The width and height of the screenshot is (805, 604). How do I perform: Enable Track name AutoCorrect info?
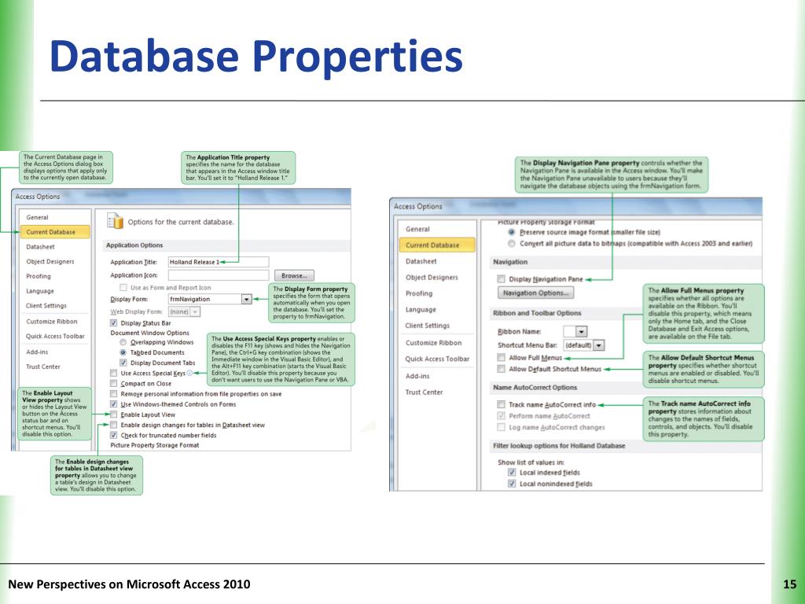point(501,405)
